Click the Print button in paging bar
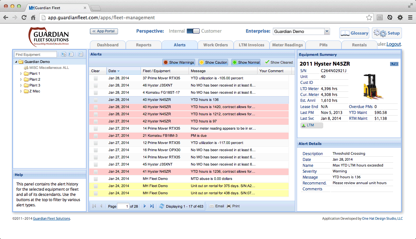 [x=233, y=206]
